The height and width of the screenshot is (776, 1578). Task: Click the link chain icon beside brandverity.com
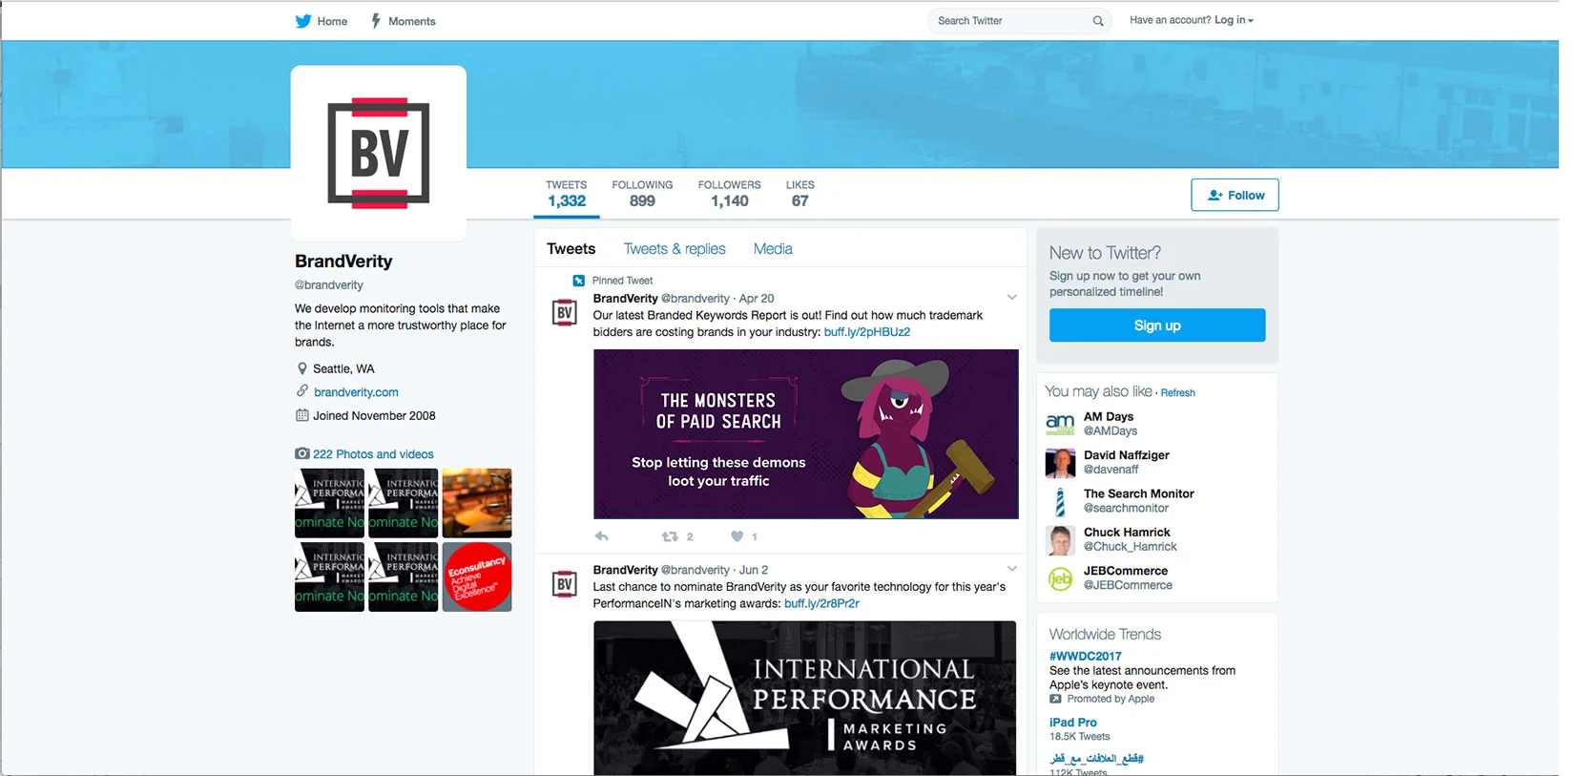[302, 391]
